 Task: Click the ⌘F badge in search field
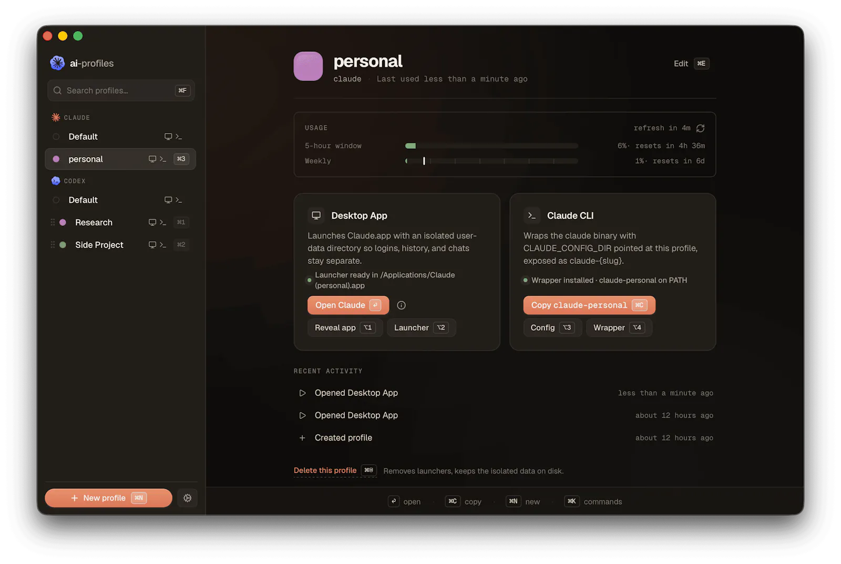click(182, 90)
